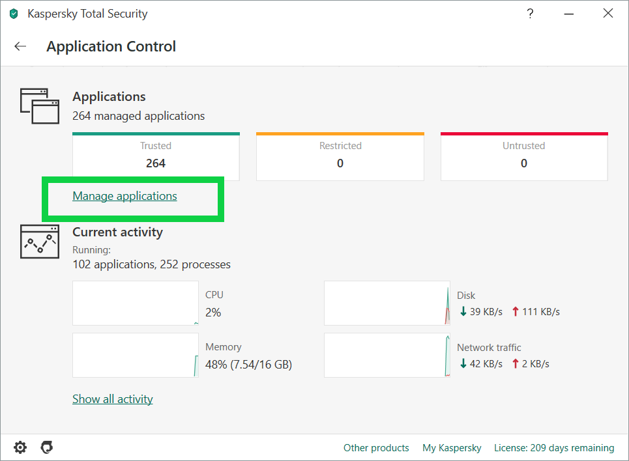Viewport: 629px width, 461px height.
Task: Click the Applications windows icon
Action: (x=35, y=105)
